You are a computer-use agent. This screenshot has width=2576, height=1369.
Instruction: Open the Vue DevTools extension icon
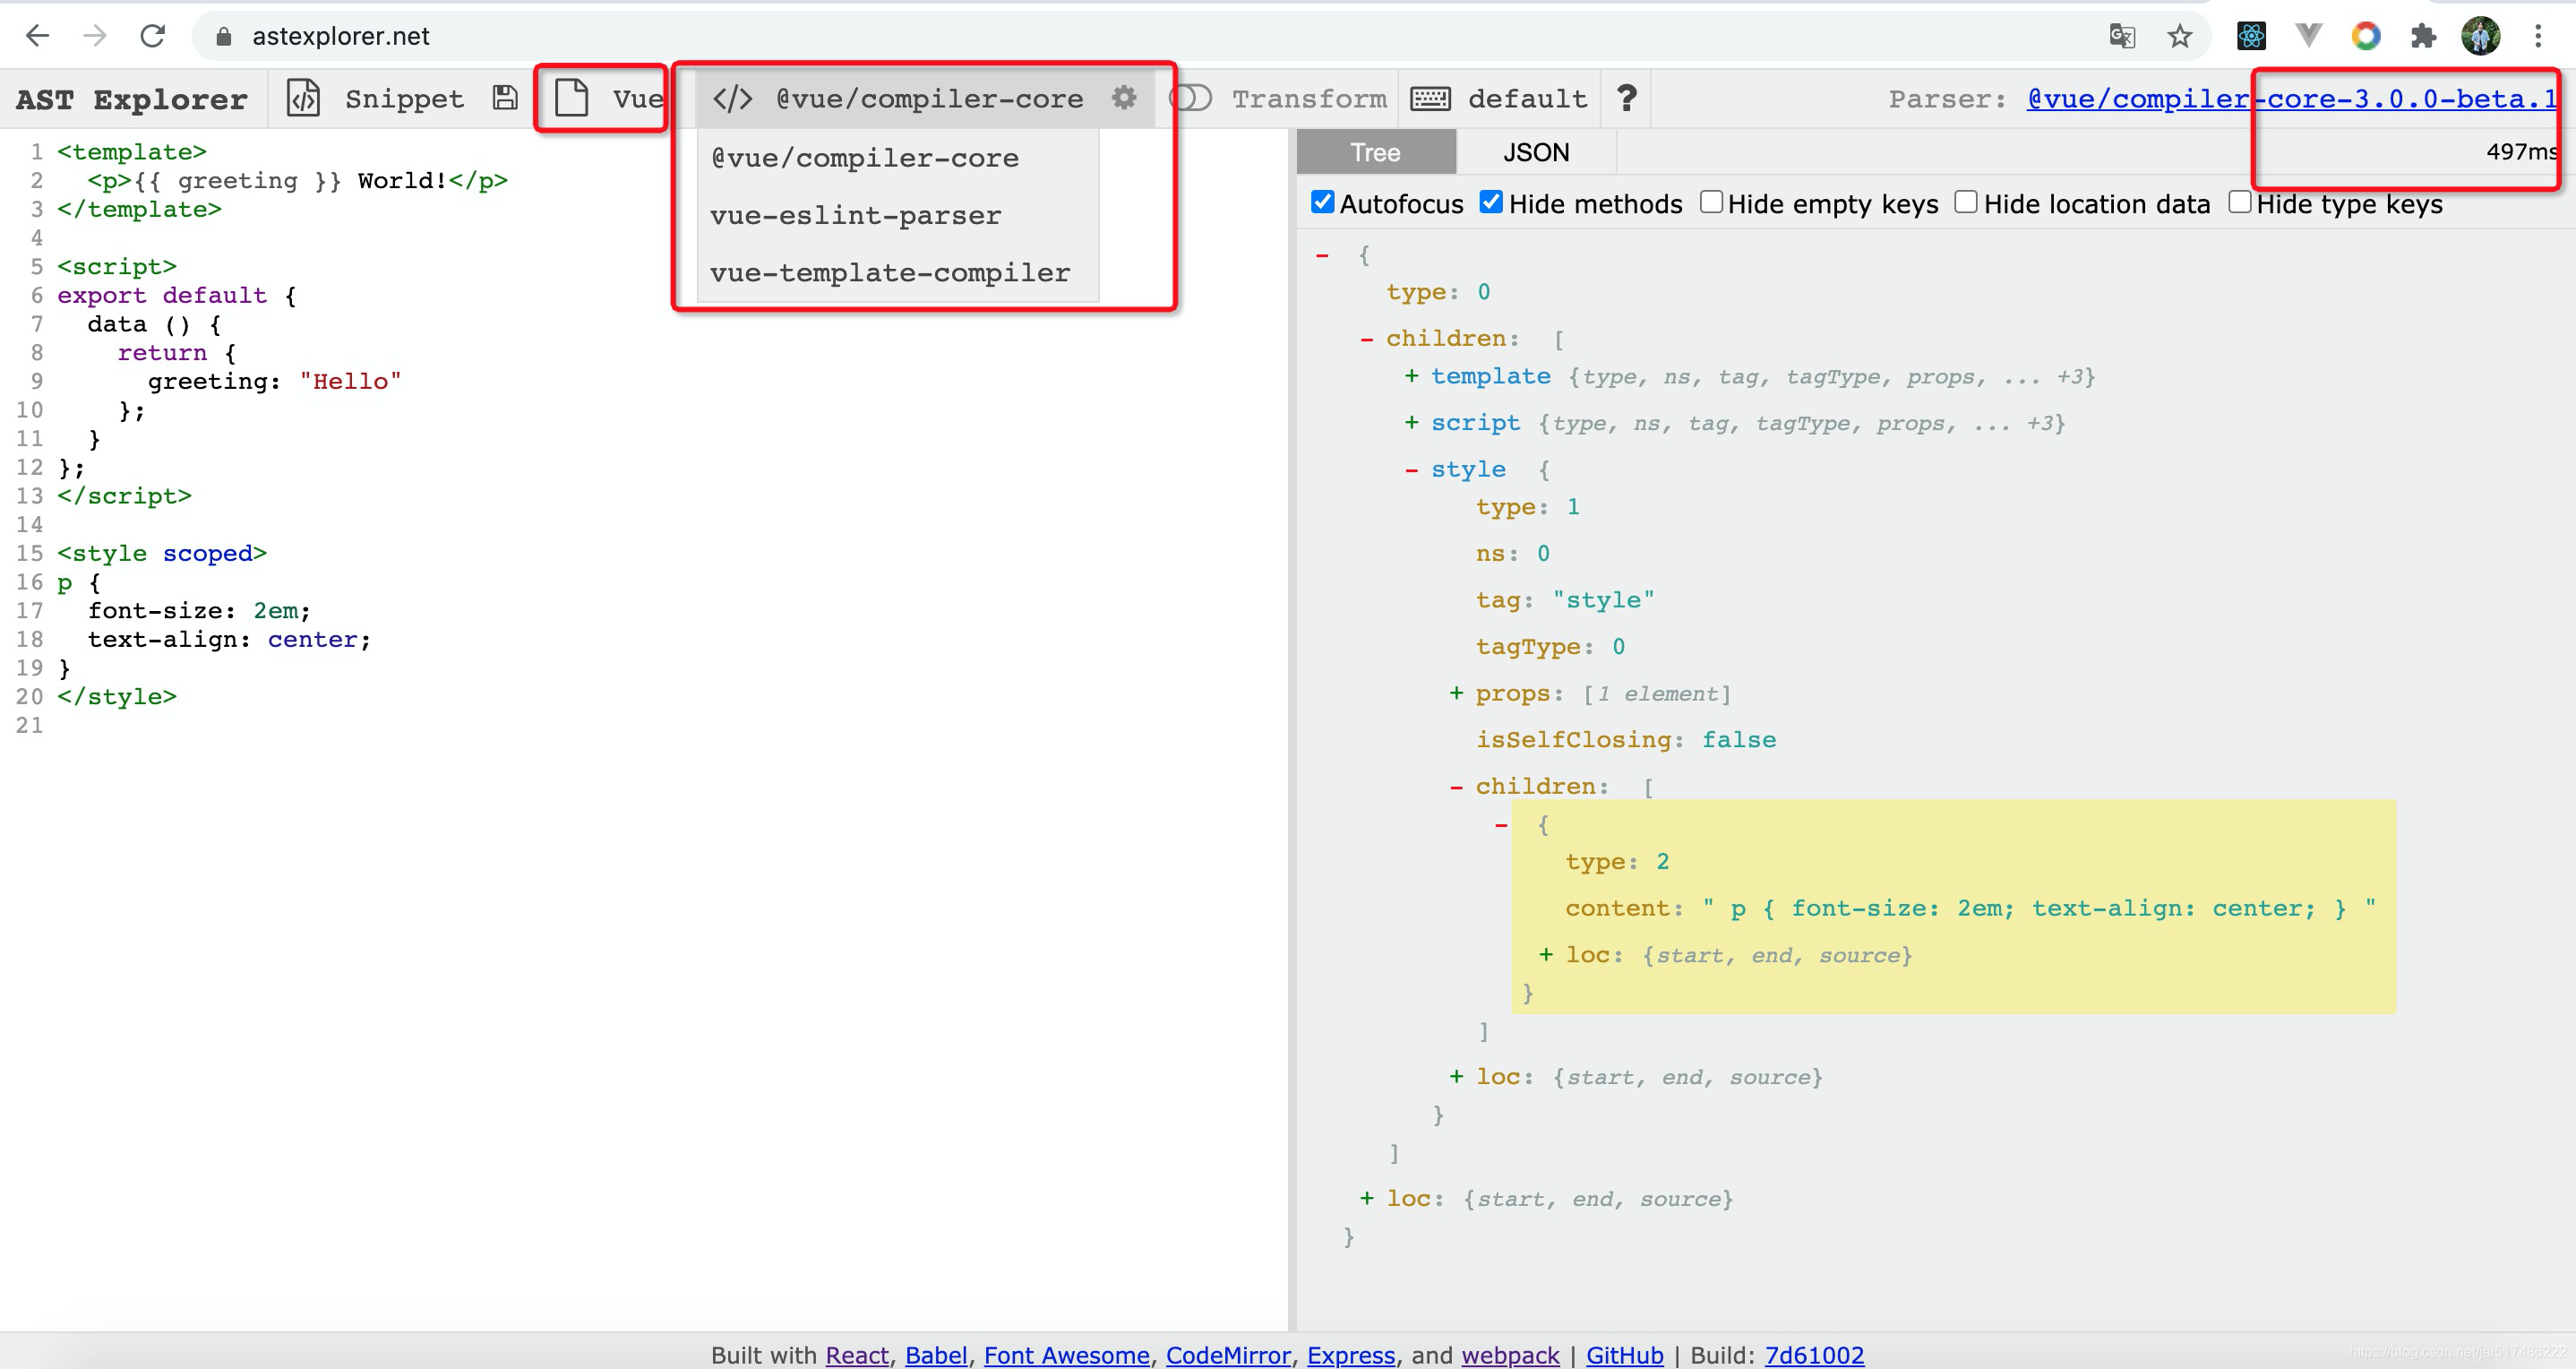point(2308,37)
